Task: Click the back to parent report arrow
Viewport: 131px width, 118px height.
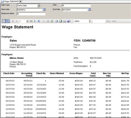Action: click(44, 21)
